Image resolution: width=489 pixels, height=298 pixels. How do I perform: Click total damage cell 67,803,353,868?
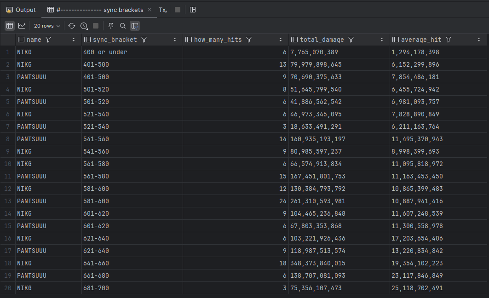(x=339, y=226)
